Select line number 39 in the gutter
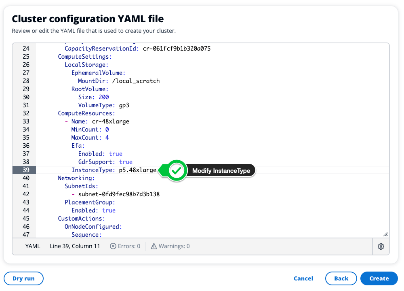 (x=26, y=170)
